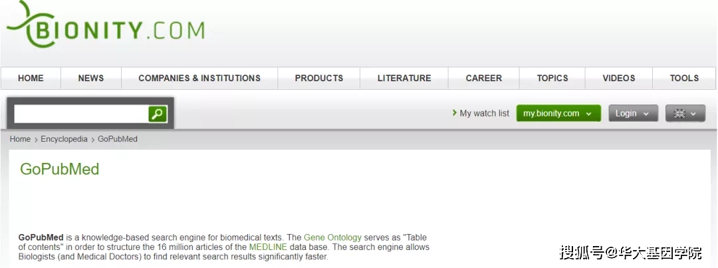Screen dimensions: 718x268
Task: Open the Gene Ontology link
Action: (333, 238)
